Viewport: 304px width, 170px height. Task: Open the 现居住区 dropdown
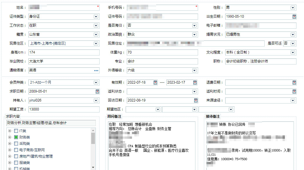(96, 44)
